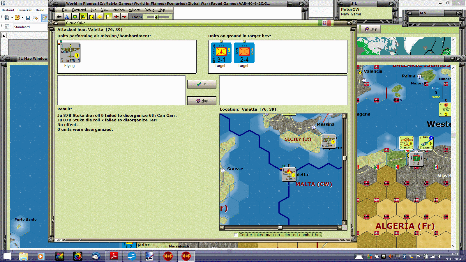Click the Help button behind the dialog's right edge
Image resolution: width=466 pixels, height=262 pixels.
(x=371, y=29)
